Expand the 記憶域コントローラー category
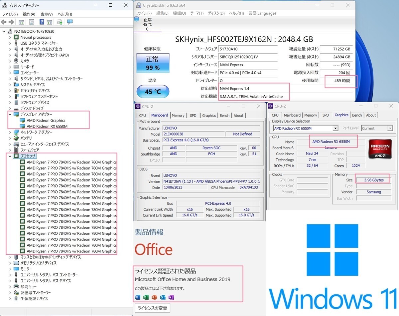 [x=10, y=293]
